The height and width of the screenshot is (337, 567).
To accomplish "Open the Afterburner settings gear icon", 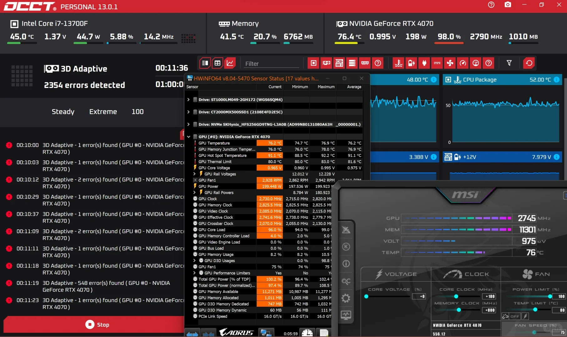I will click(x=346, y=298).
